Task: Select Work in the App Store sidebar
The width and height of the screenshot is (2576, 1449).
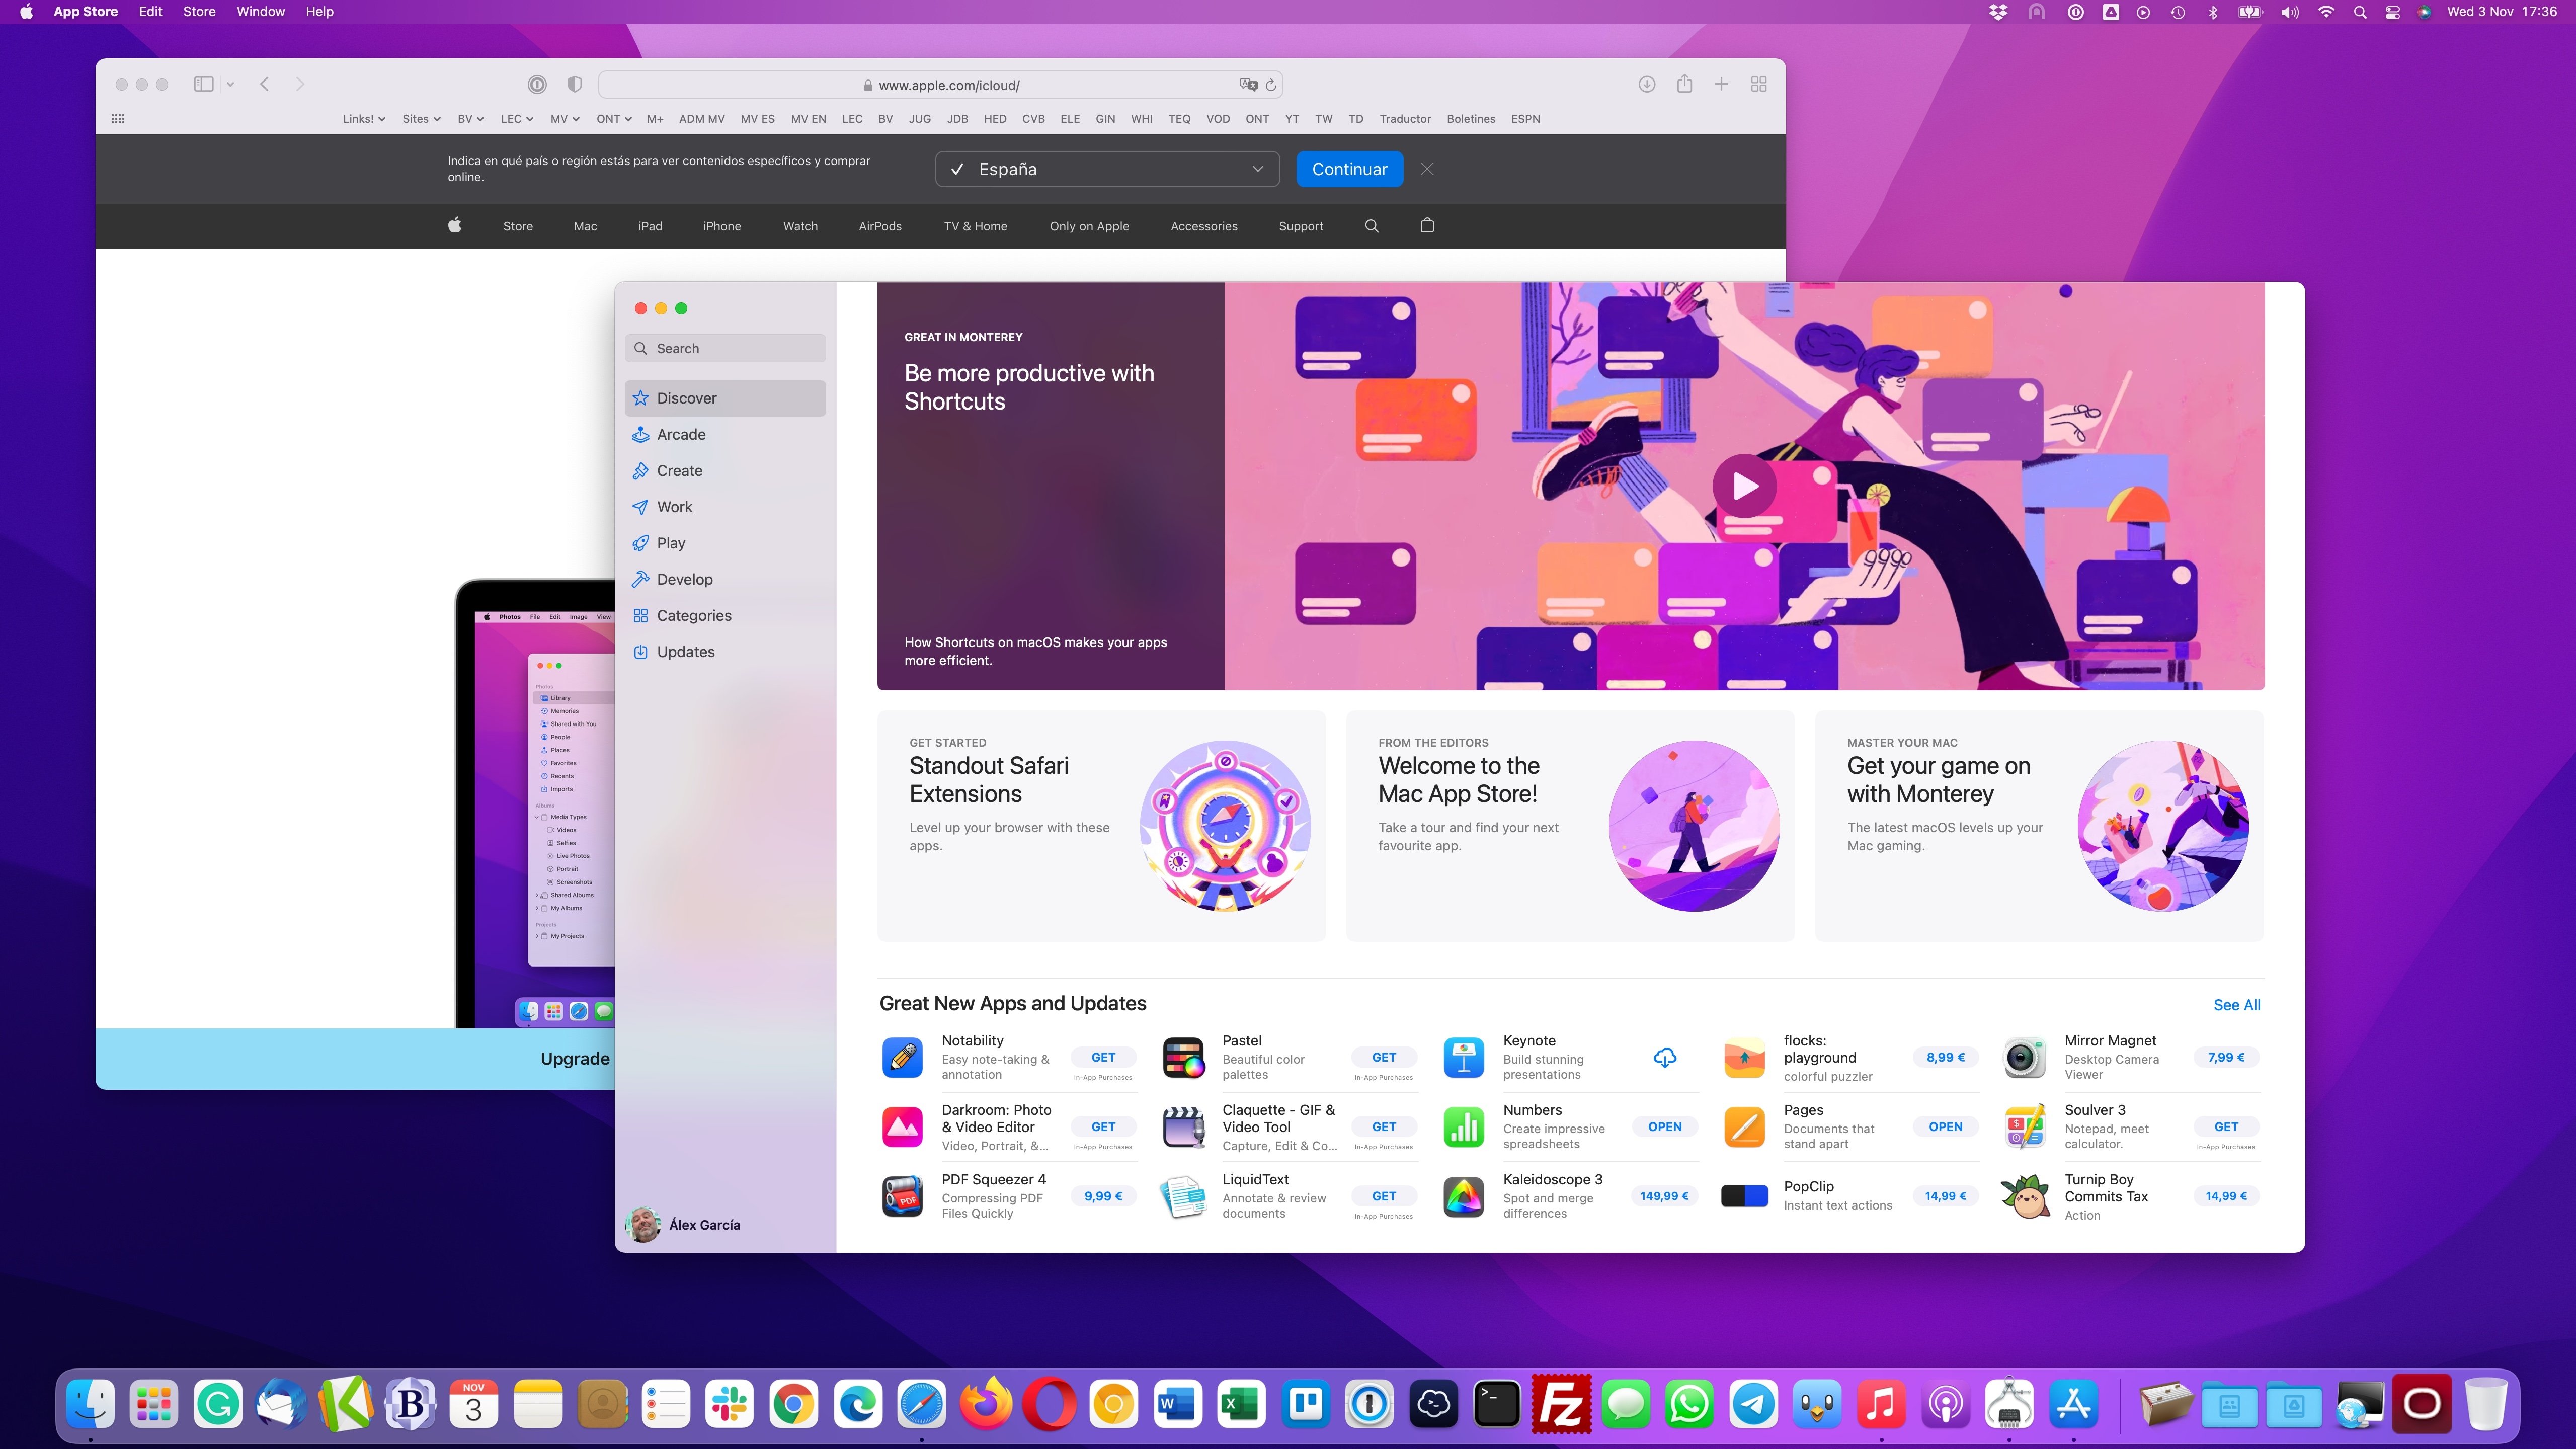Action: (725, 507)
